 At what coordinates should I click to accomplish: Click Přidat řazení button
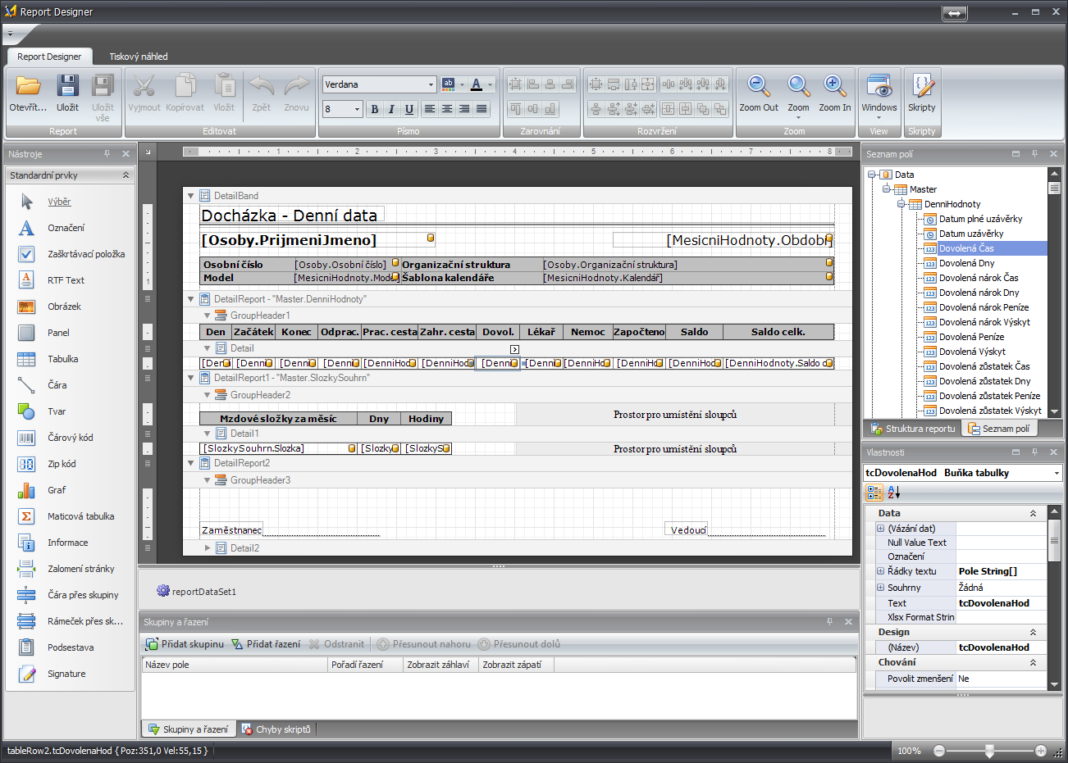[266, 644]
